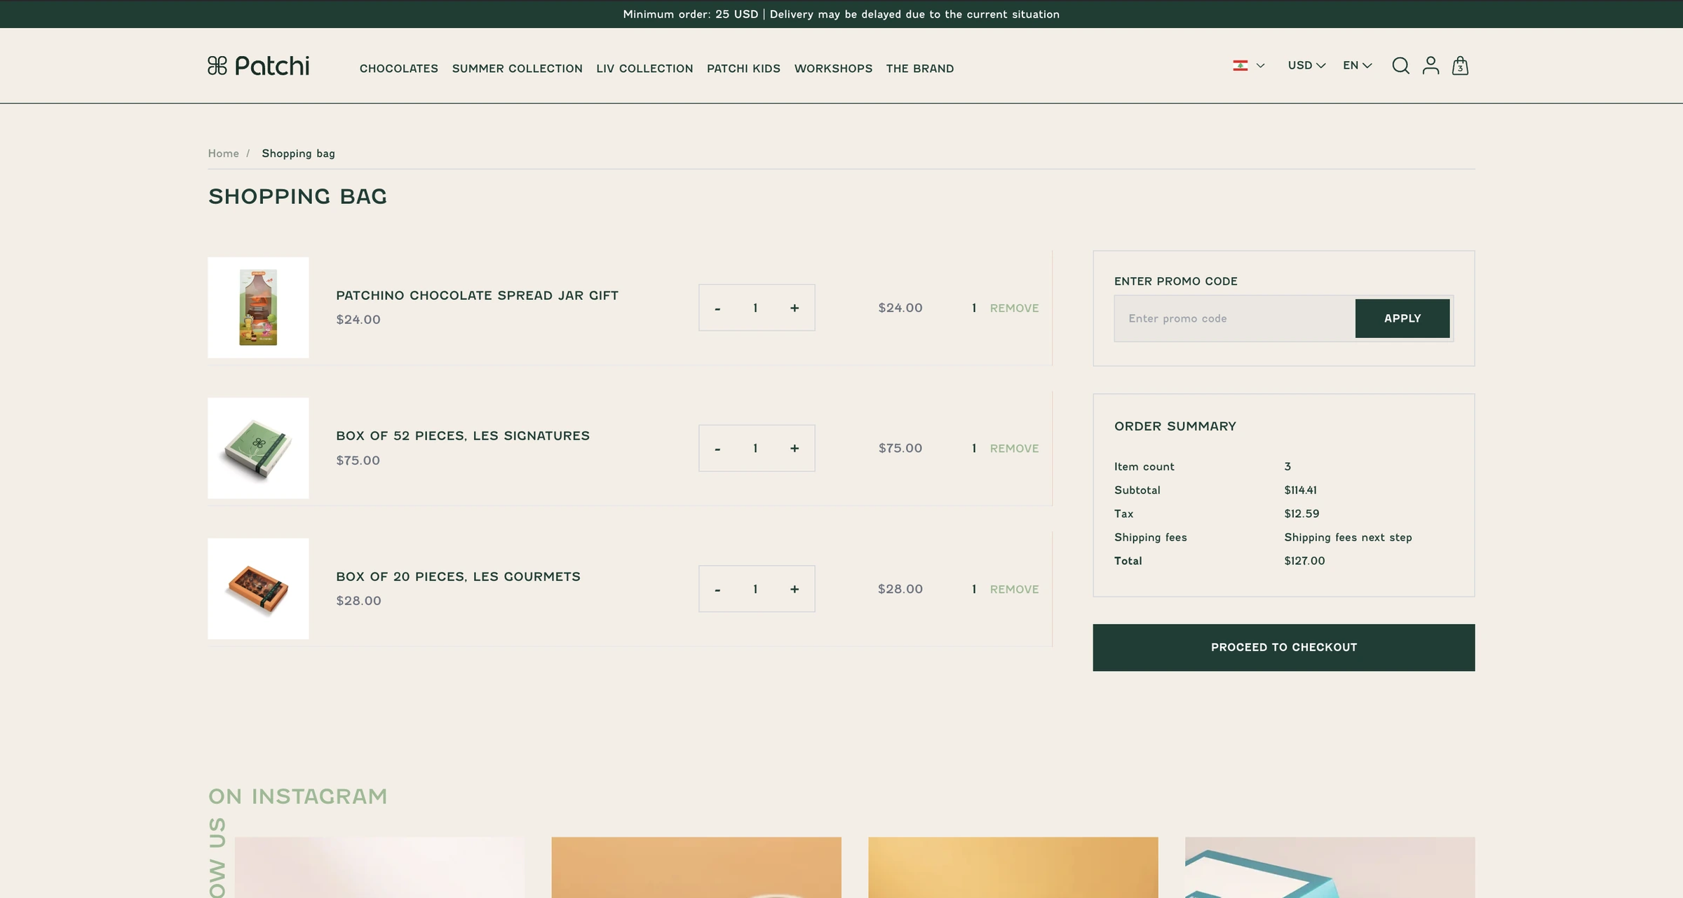Click the $12.59 tax value
This screenshot has width=1683, height=898.
[x=1302, y=514]
